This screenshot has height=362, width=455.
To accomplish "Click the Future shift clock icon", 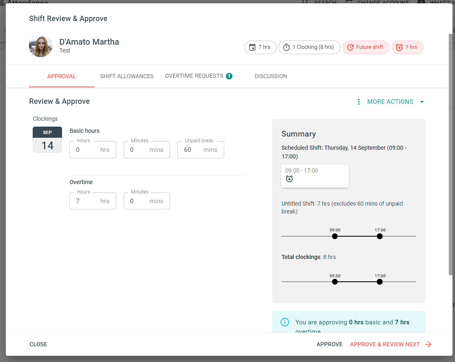I will click(350, 47).
